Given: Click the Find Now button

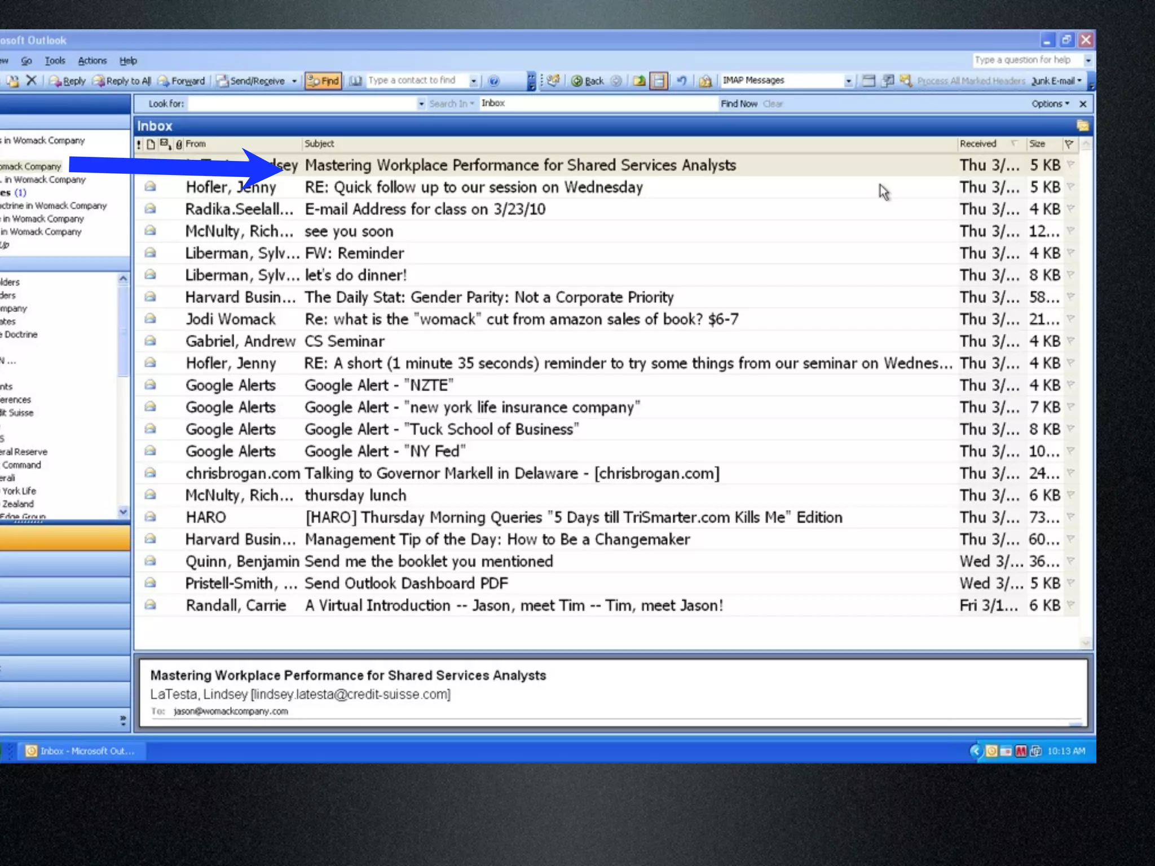Looking at the screenshot, I should coord(738,104).
